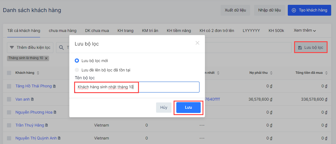The width and height of the screenshot is (336, 144).
Task: Click the filter lines icon
Action: [x=12, y=48]
